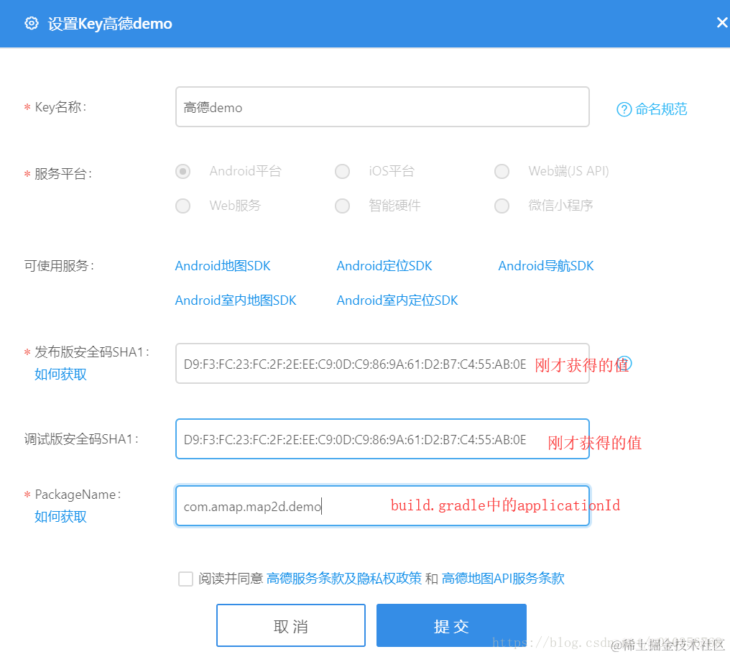Screen dimensions: 730x657
Task: Click the 提交 submit button
Action: point(451,625)
